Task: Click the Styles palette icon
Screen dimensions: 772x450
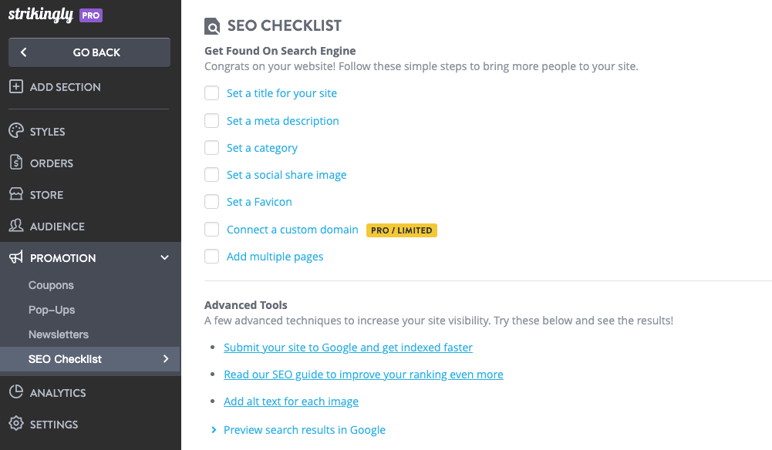Action: click(x=15, y=131)
